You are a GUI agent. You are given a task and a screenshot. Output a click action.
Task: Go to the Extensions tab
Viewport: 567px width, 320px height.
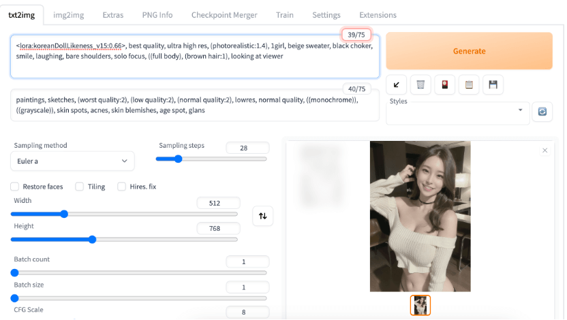click(378, 14)
